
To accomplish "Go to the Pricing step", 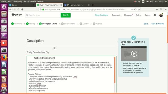I will pos(30,24).
